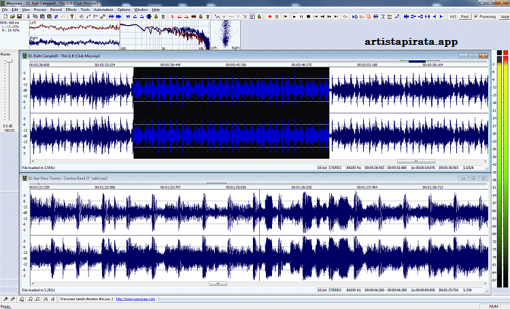Viewport: 510px width, 309px height.
Task: Open the Effects menu
Action: pyautogui.click(x=71, y=10)
